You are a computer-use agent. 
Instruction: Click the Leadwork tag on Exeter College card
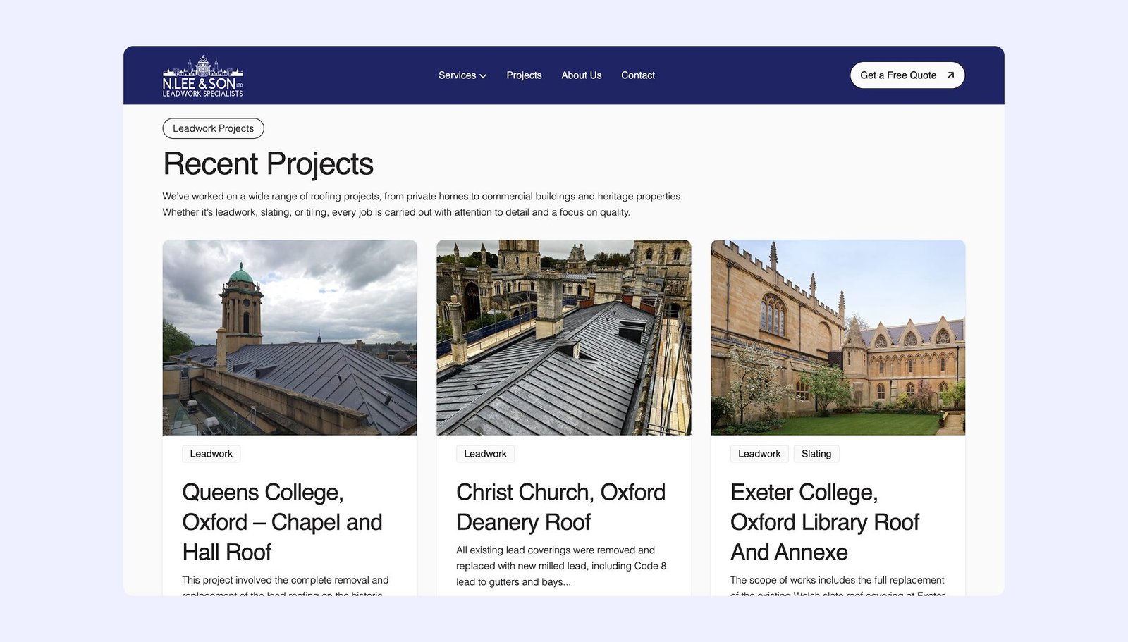(x=759, y=454)
